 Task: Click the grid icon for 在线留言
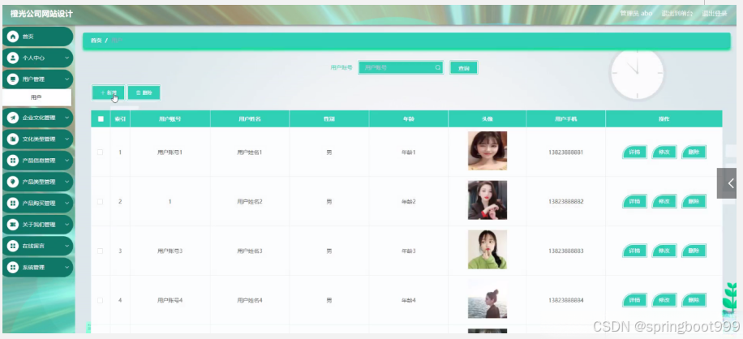pos(13,246)
